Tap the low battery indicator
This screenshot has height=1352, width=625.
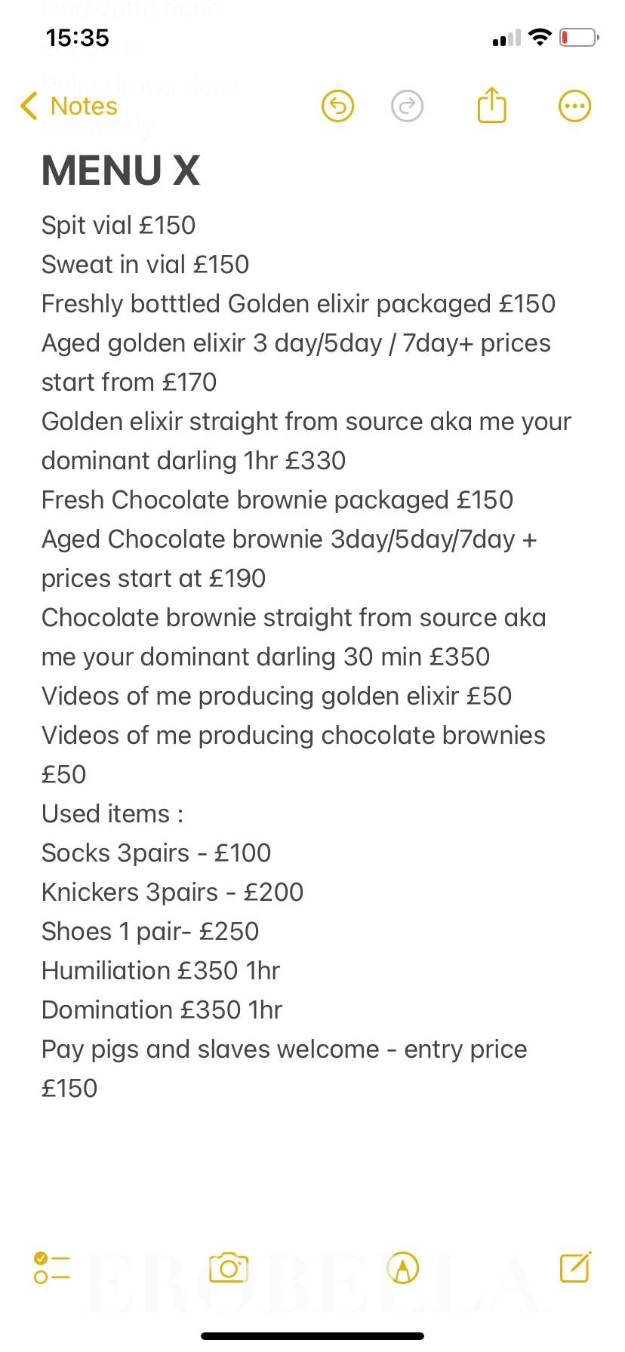coord(579,37)
